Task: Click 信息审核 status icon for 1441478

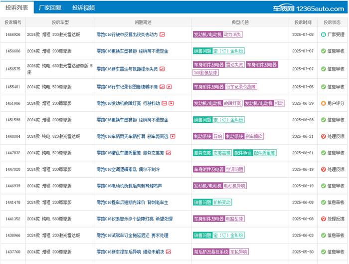Action: tap(324, 202)
